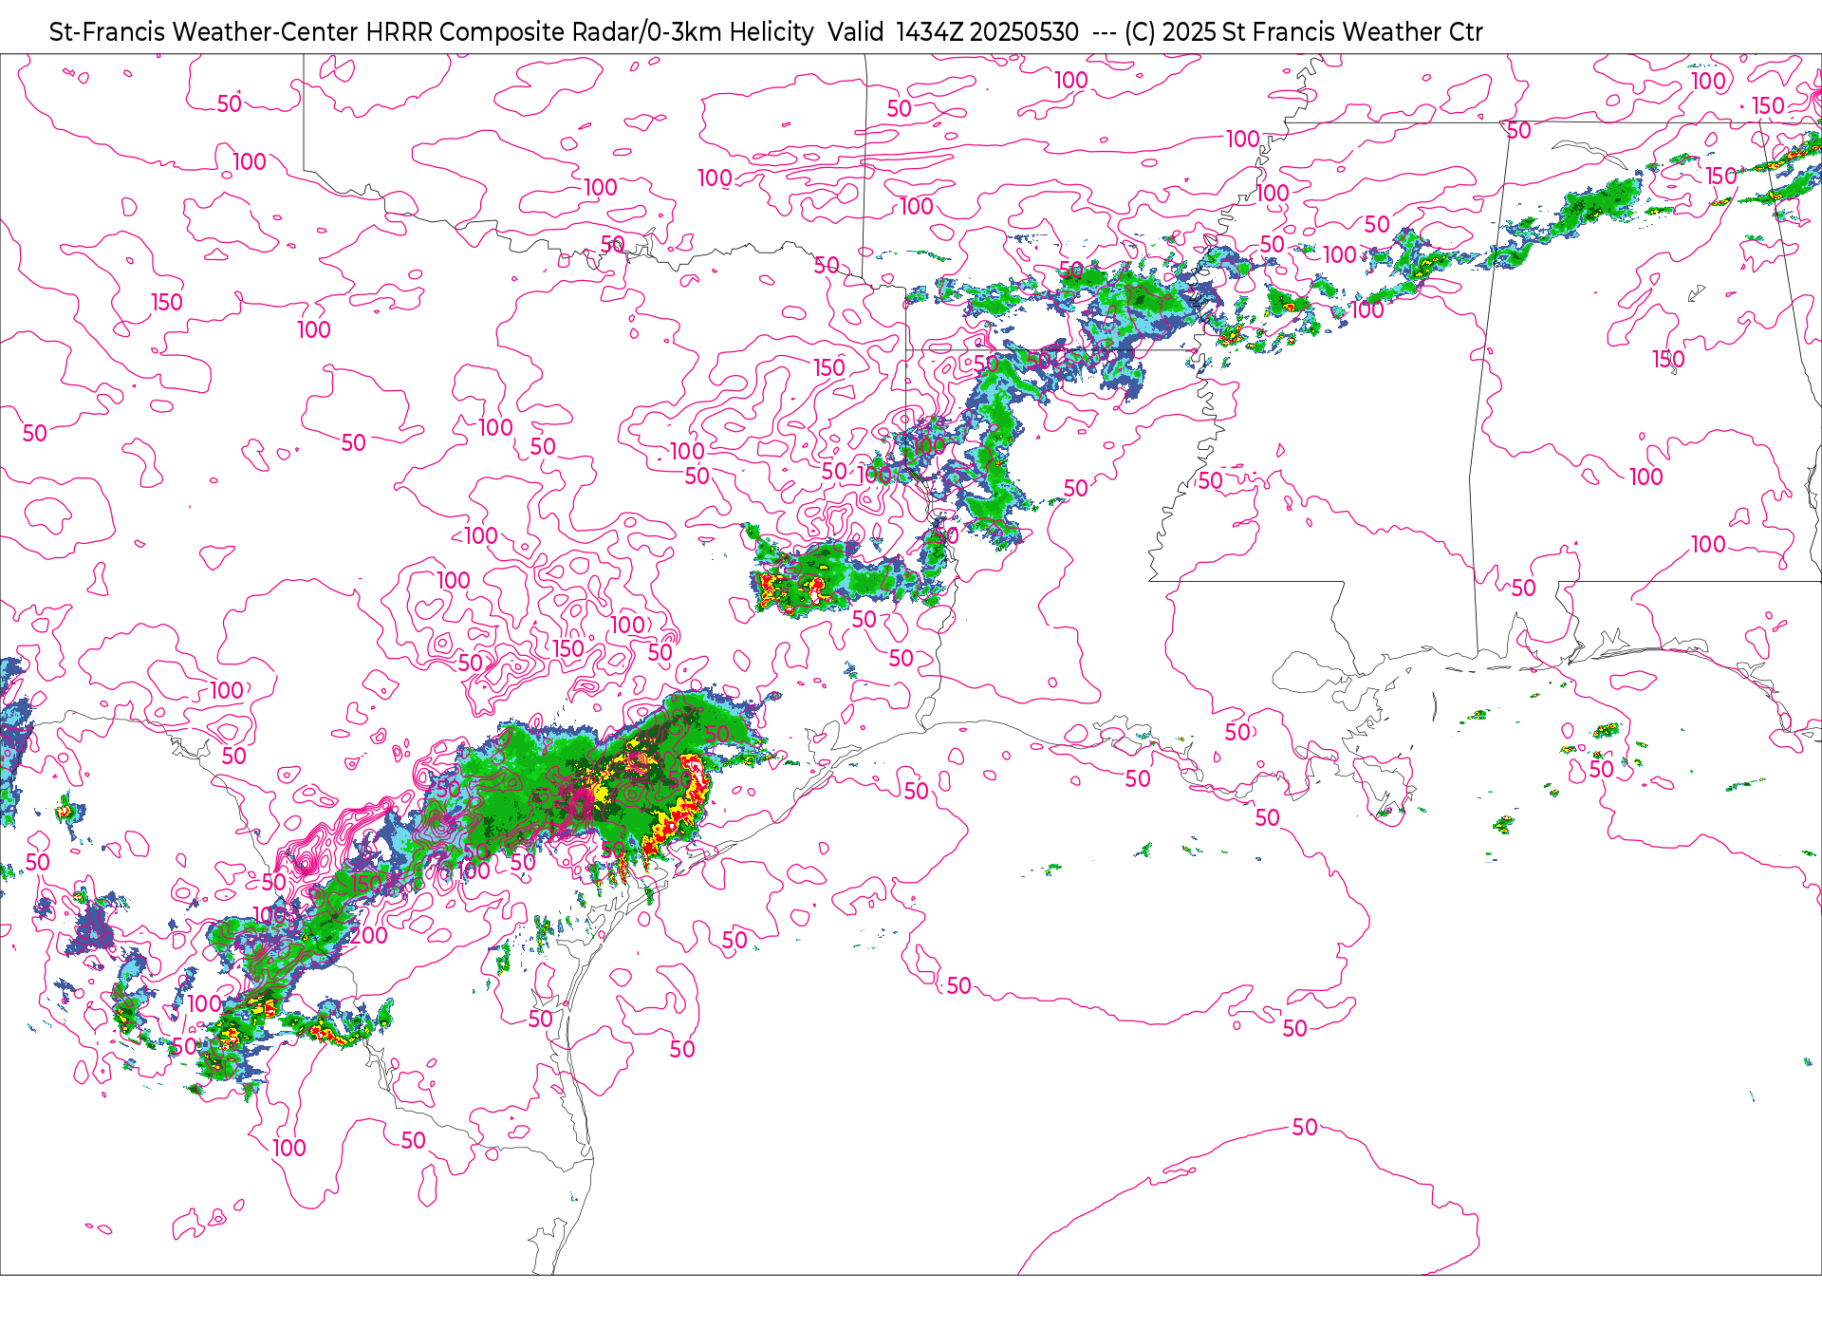Select the "Valid 1434Z 20250530" timestamp
This screenshot has height=1329, width=1822.
coord(953,32)
